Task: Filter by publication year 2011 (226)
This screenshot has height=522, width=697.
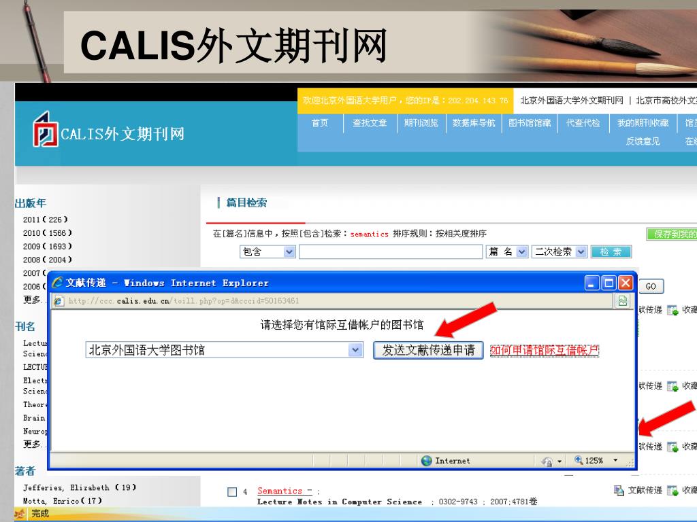Action: [46, 220]
